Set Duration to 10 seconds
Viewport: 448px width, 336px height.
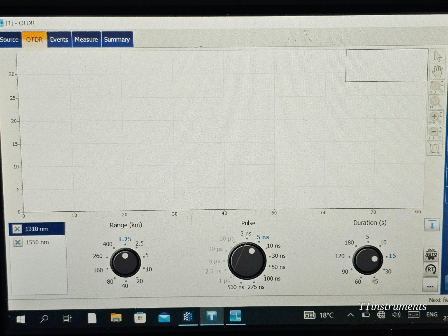tap(383, 242)
